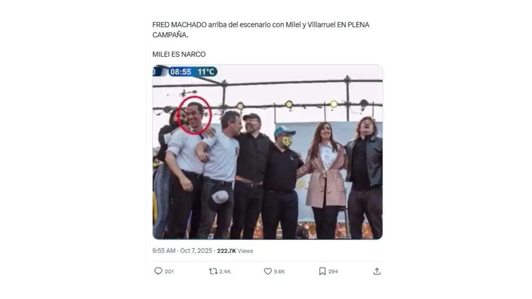
Task: Click the 2.4K retweet count
Action: click(225, 272)
